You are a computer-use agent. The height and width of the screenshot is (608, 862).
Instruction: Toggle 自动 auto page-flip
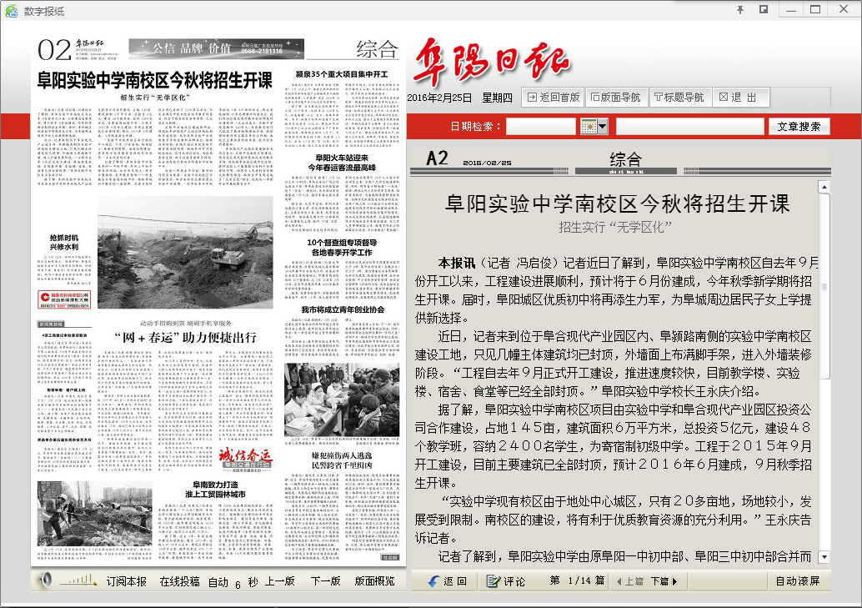coord(218,581)
